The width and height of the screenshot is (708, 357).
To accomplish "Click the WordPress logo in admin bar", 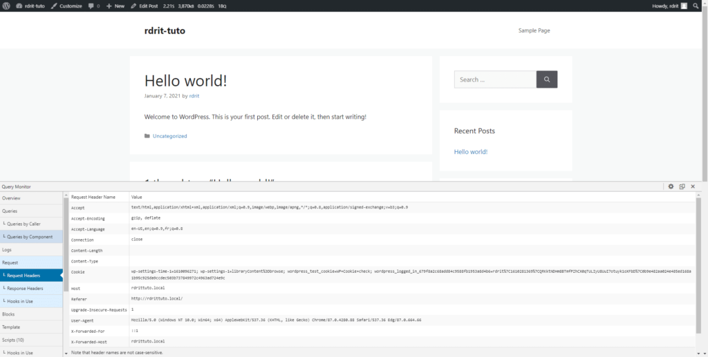I will 7,6.
